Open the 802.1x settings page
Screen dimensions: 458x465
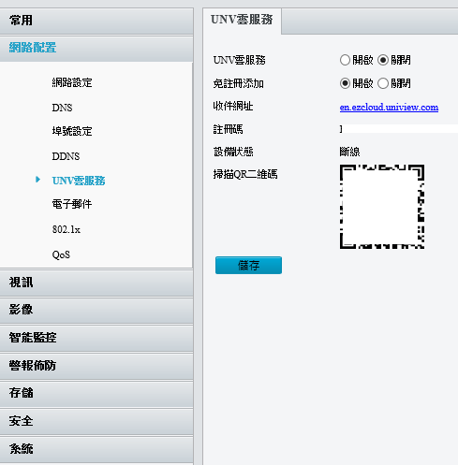[x=66, y=229]
